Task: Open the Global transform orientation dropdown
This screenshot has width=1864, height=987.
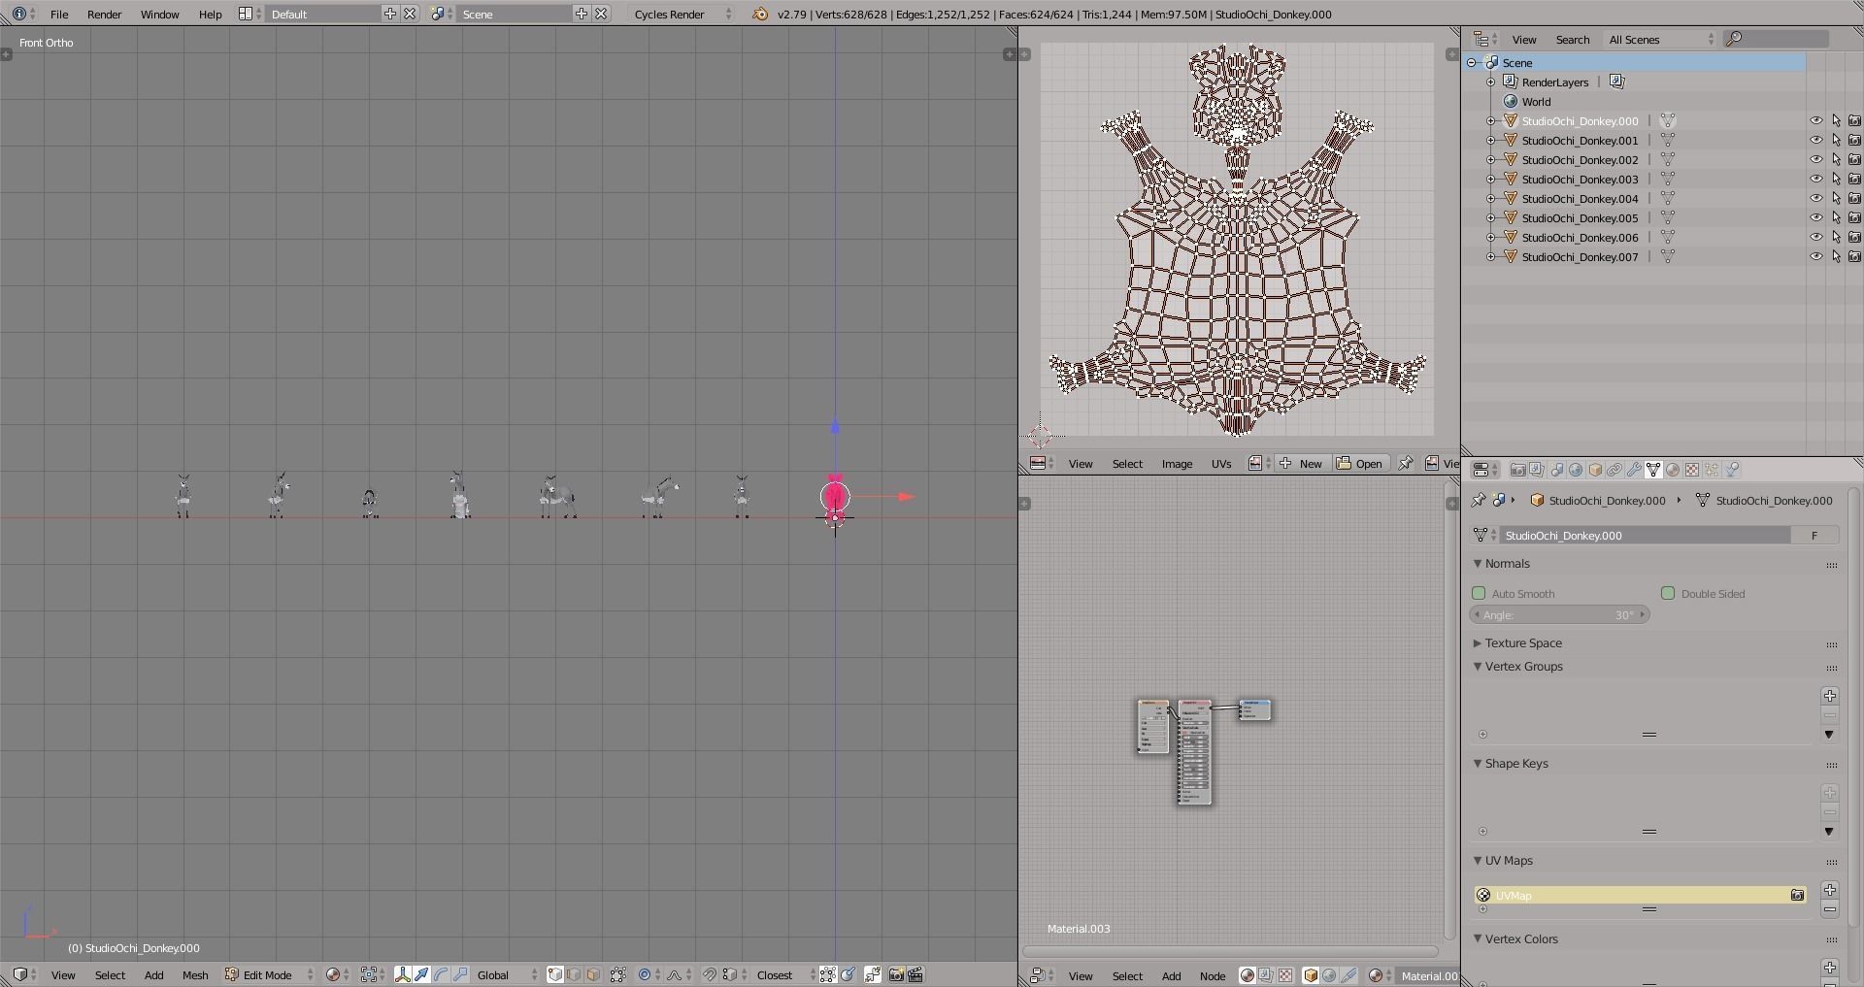Action: (x=507, y=974)
